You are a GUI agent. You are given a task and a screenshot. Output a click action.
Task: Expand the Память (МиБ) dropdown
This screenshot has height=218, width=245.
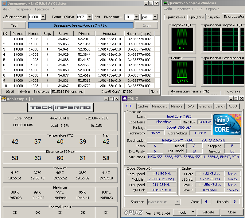90,17
